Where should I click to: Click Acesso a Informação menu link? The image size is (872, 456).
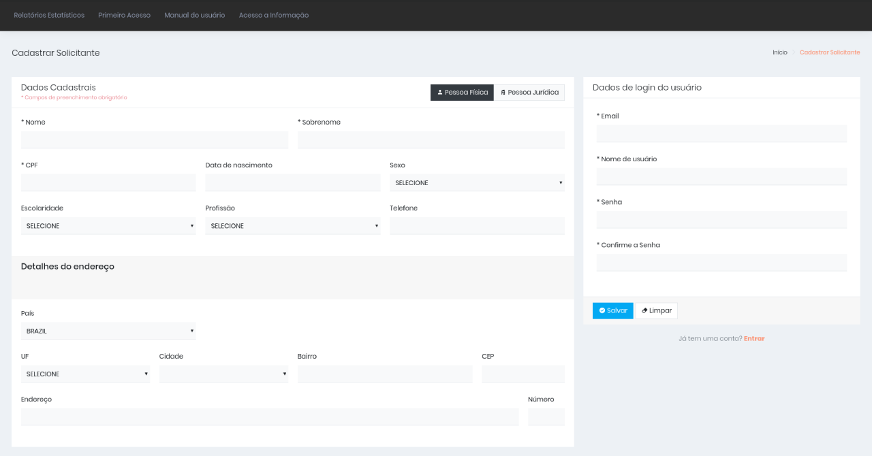273,15
